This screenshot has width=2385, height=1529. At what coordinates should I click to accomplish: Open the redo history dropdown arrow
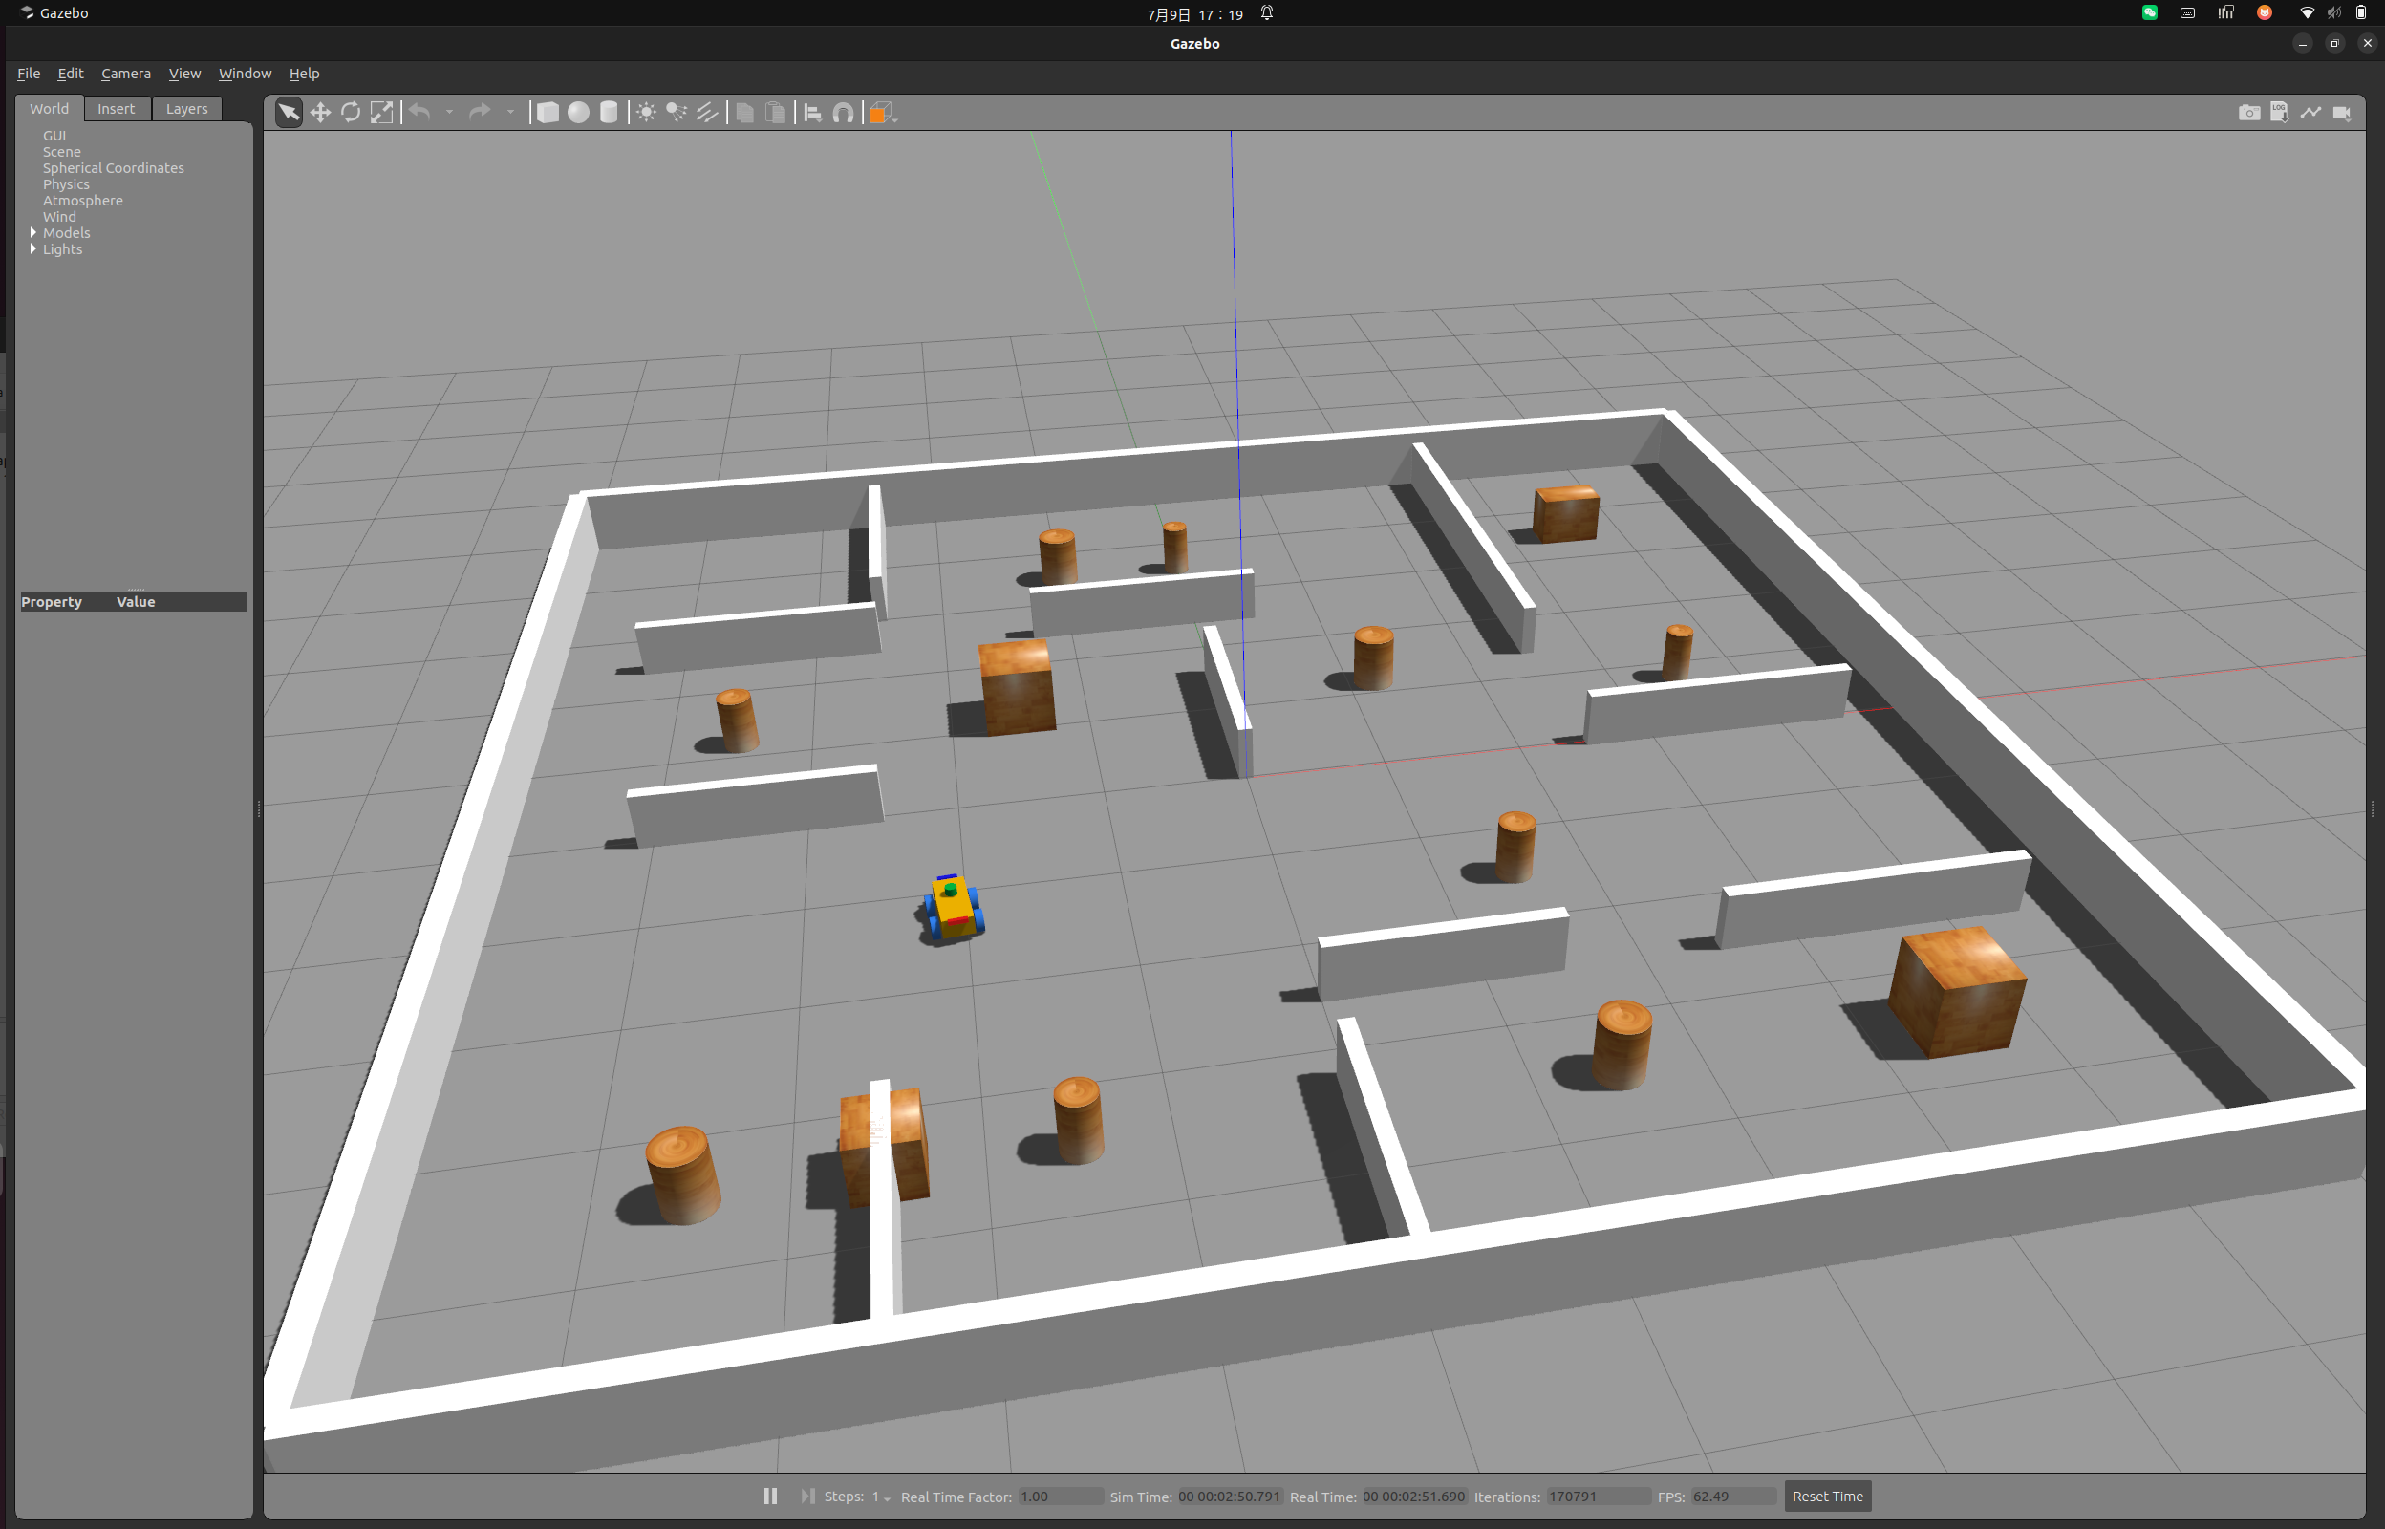(510, 112)
